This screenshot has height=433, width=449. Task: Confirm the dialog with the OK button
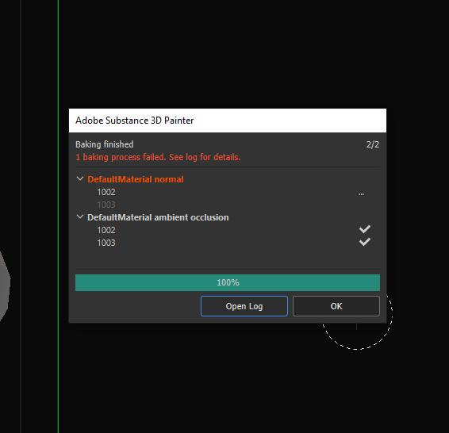(336, 306)
